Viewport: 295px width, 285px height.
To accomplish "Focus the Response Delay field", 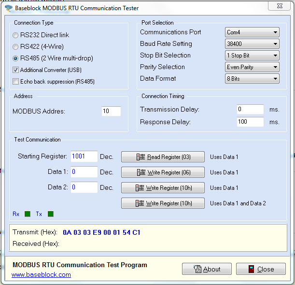I will coord(250,122).
